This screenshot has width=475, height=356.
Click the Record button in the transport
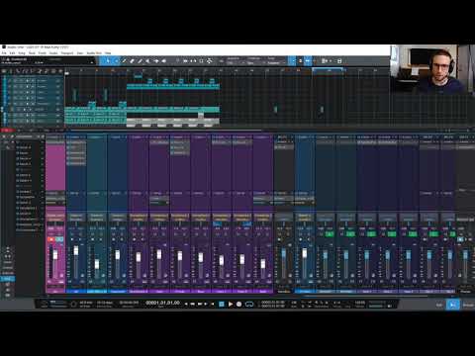[239, 304]
